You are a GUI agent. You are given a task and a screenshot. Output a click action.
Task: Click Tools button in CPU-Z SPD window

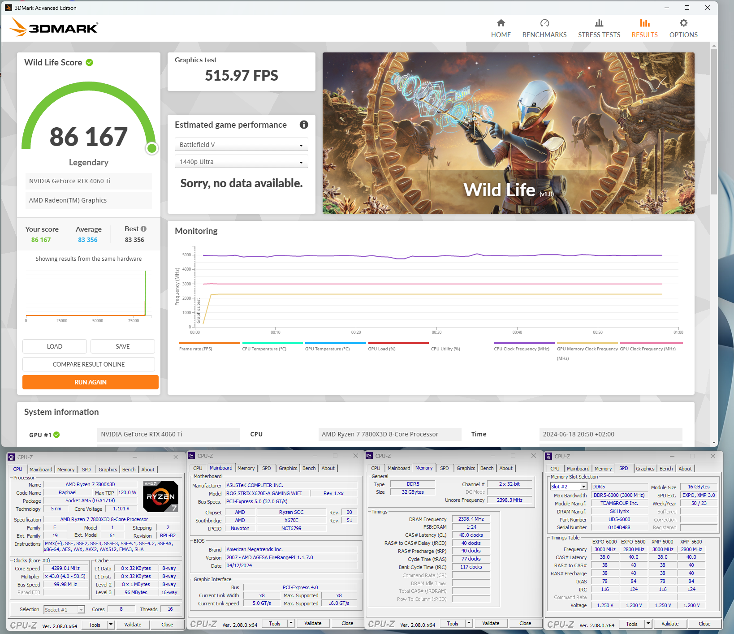click(x=632, y=624)
